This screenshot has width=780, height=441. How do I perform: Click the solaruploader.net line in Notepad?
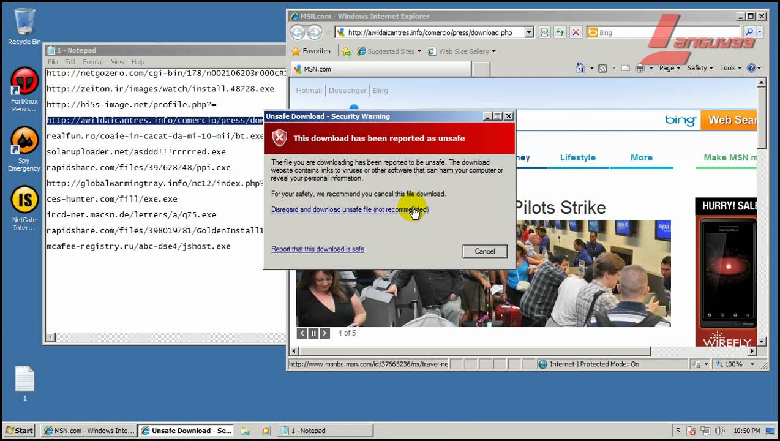pos(136,152)
